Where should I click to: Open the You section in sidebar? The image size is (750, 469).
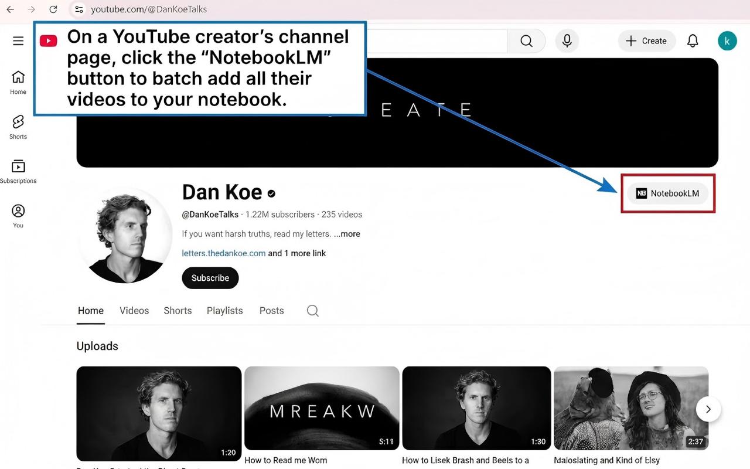[18, 216]
